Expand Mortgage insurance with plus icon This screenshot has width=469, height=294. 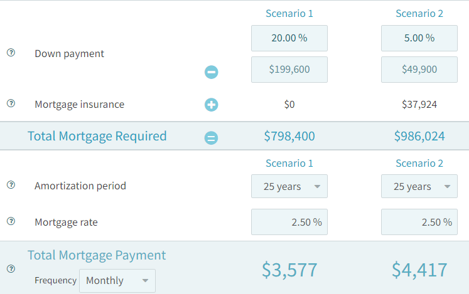tap(212, 105)
